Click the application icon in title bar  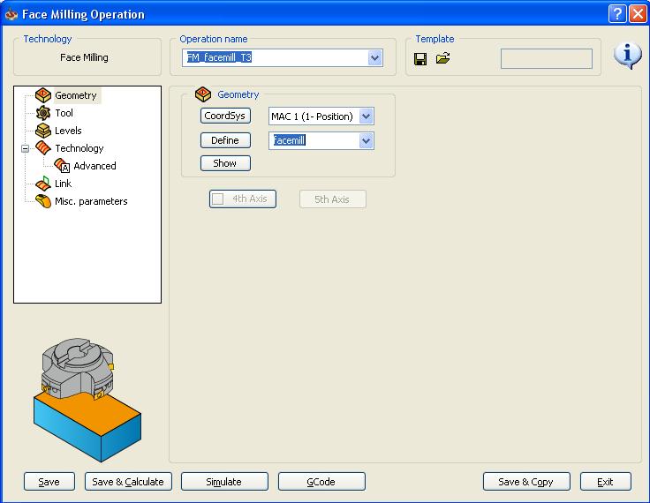click(11, 14)
